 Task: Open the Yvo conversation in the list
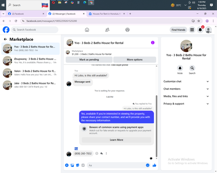[30, 48]
